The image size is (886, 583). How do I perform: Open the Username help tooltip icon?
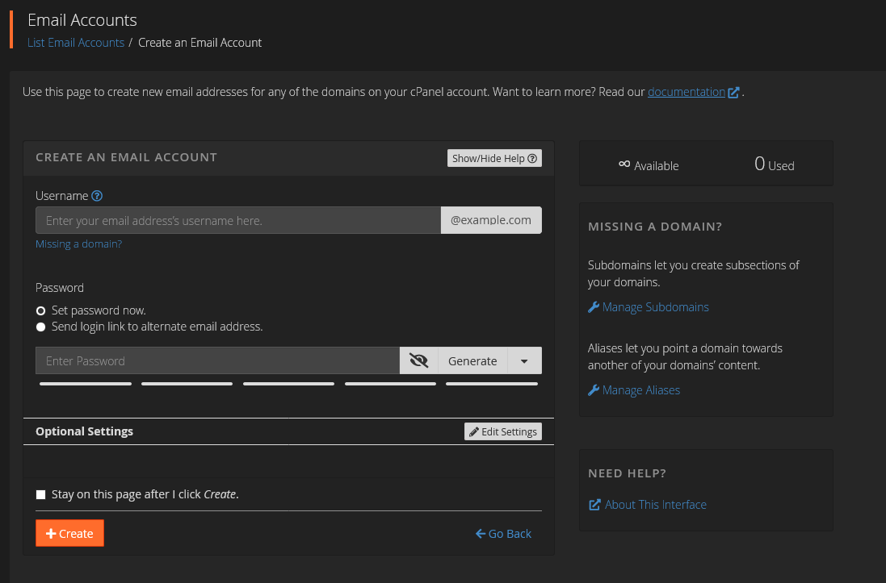[97, 196]
